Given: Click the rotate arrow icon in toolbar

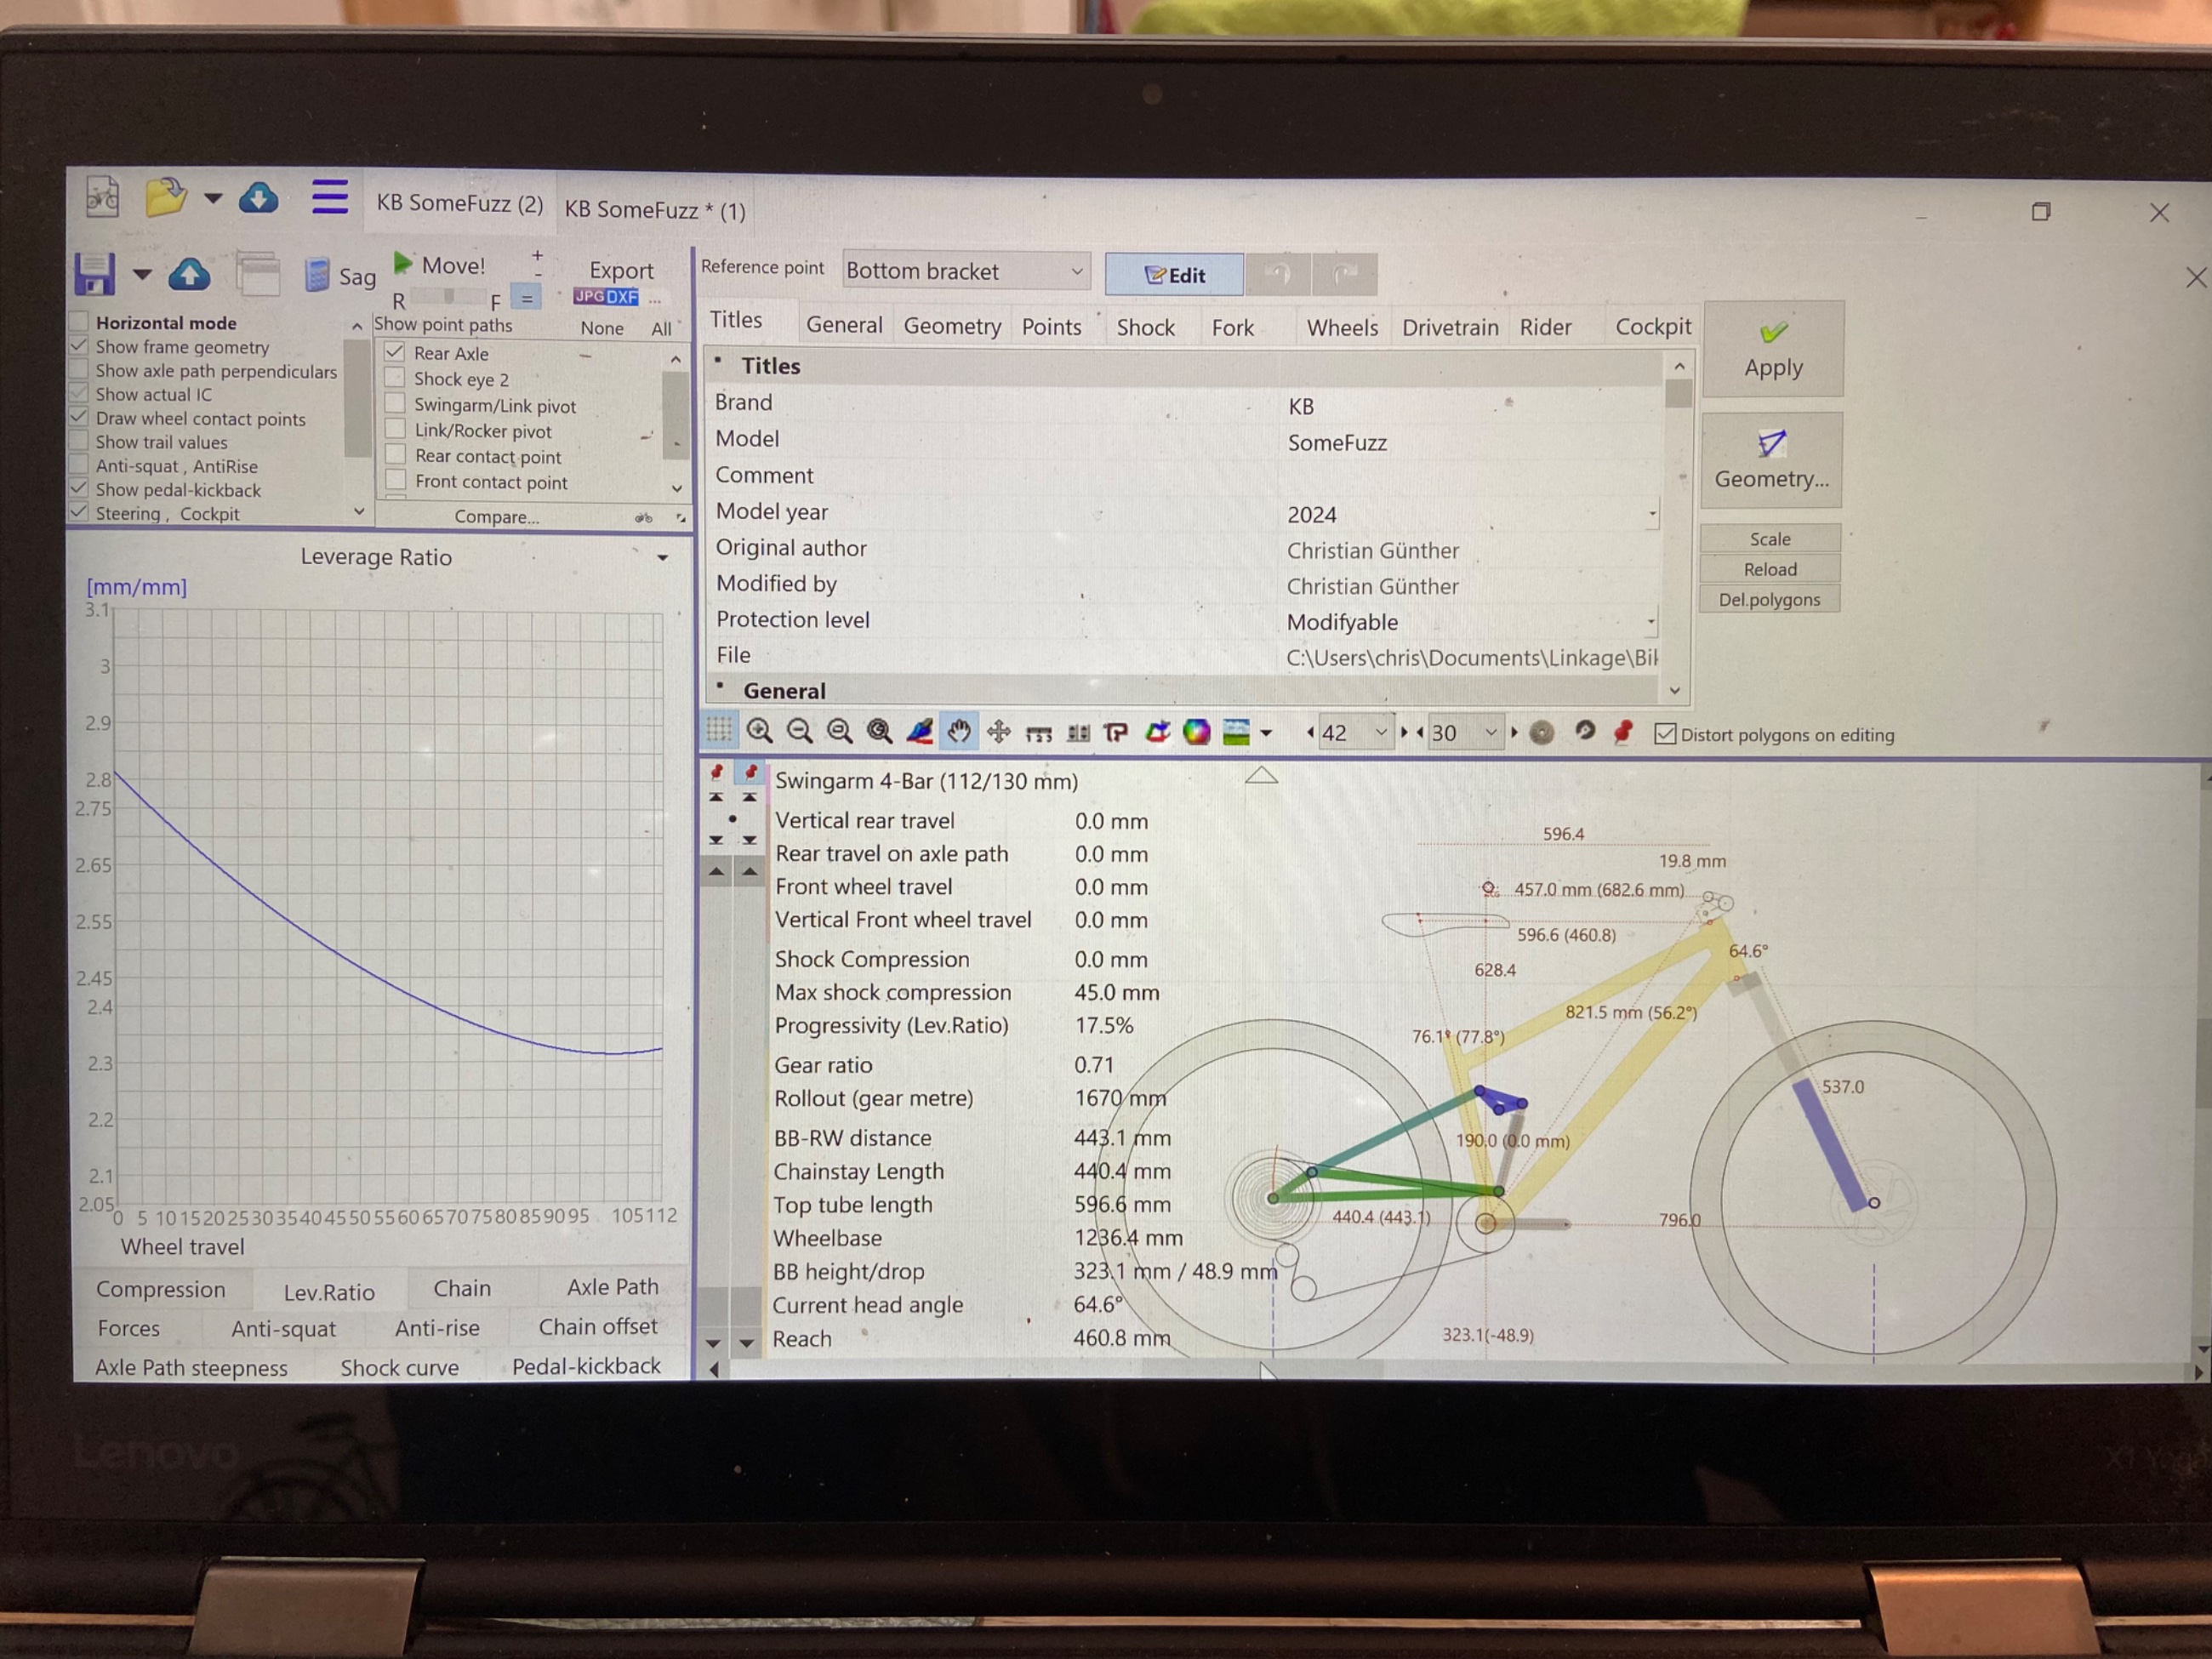Looking at the screenshot, I should click(x=1584, y=731).
